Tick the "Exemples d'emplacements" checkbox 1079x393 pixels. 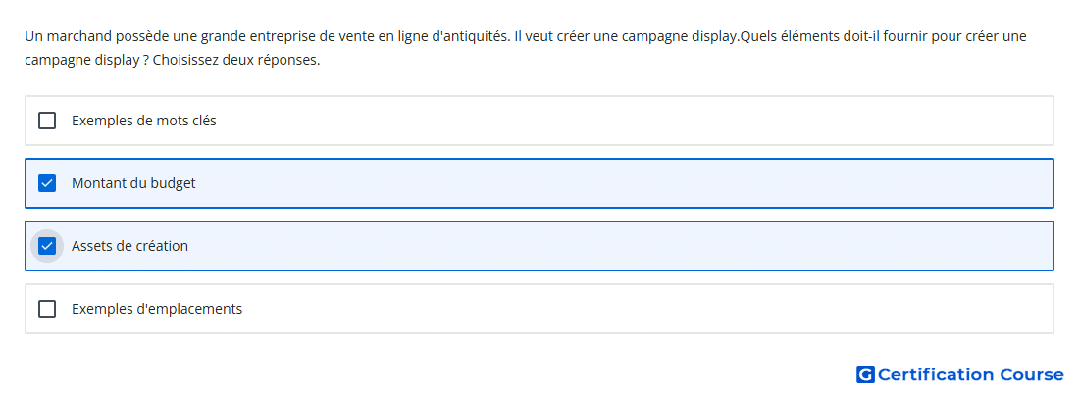tap(47, 309)
